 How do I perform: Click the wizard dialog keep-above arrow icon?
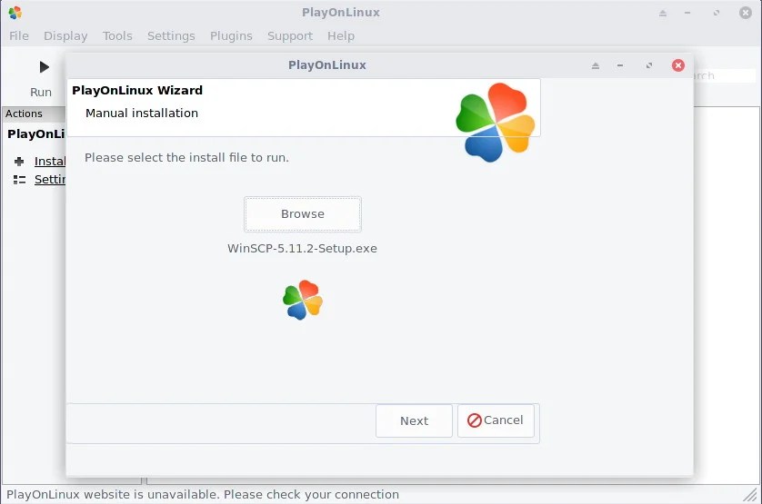tap(596, 65)
